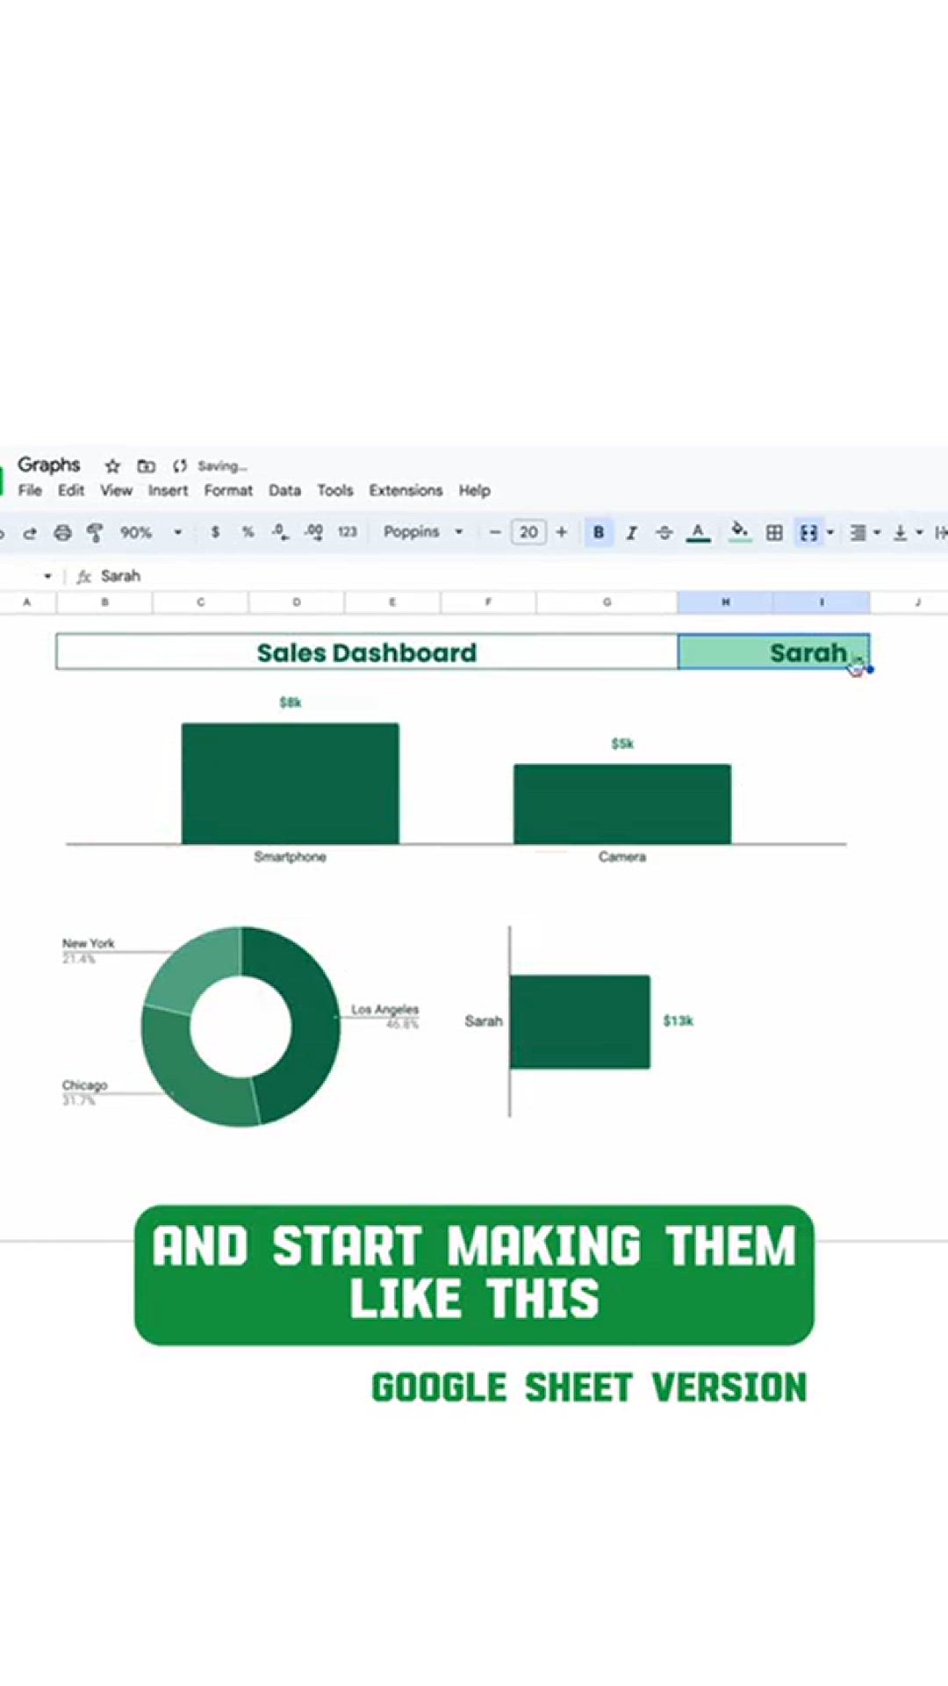
Task: Select column H header
Action: tap(725, 602)
